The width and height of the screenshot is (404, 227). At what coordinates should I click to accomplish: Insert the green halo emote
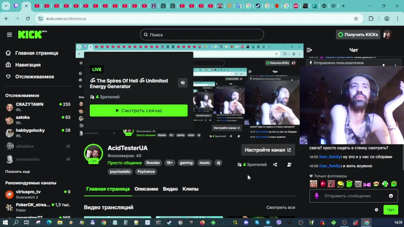tap(349, 184)
